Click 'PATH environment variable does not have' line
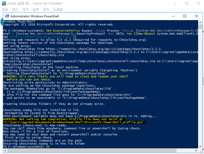This screenshot has width=204, height=154. [80, 116]
